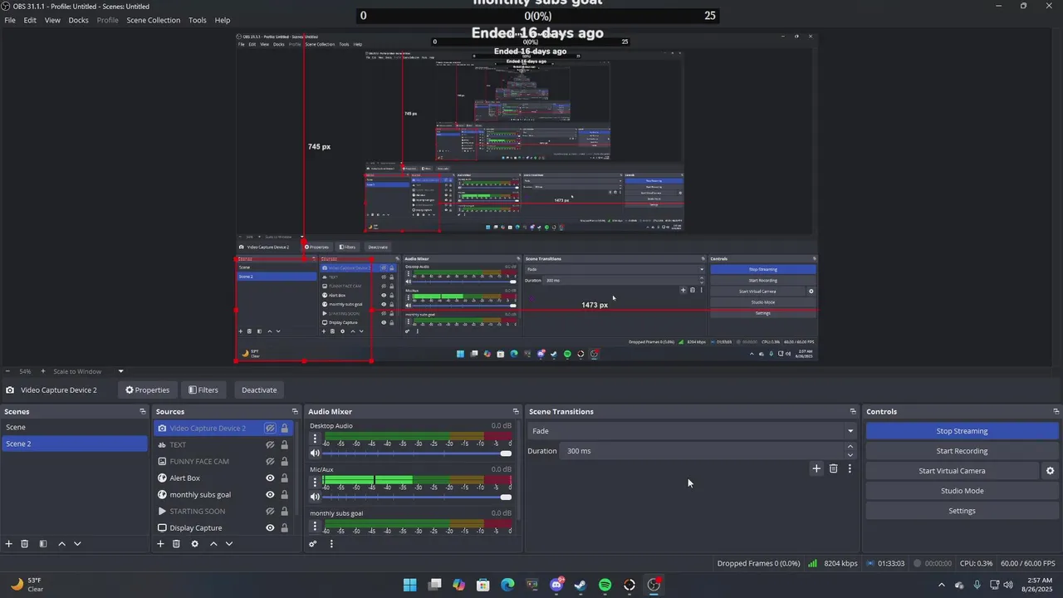Hide the Display Capture source
This screenshot has height=598, width=1063.
(x=270, y=528)
